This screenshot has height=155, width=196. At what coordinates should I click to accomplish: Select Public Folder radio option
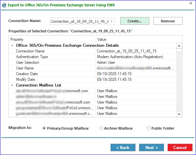[148, 128]
